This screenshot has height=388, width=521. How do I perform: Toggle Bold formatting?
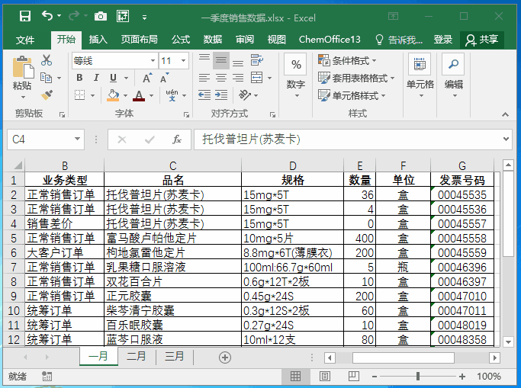(79, 78)
